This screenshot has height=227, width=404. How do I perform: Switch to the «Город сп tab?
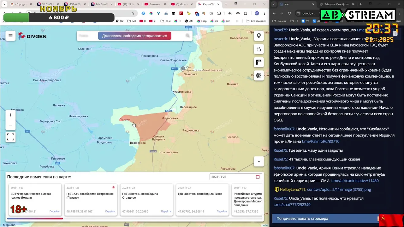(21, 4)
